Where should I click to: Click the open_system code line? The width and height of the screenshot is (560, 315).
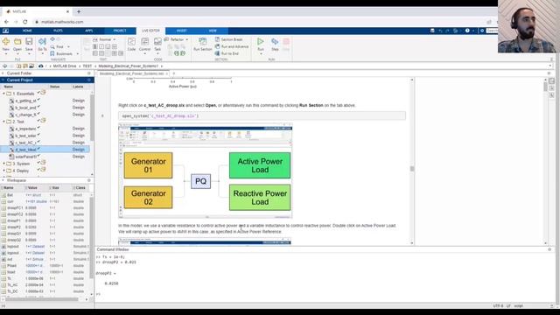pyautogui.click(x=262, y=115)
